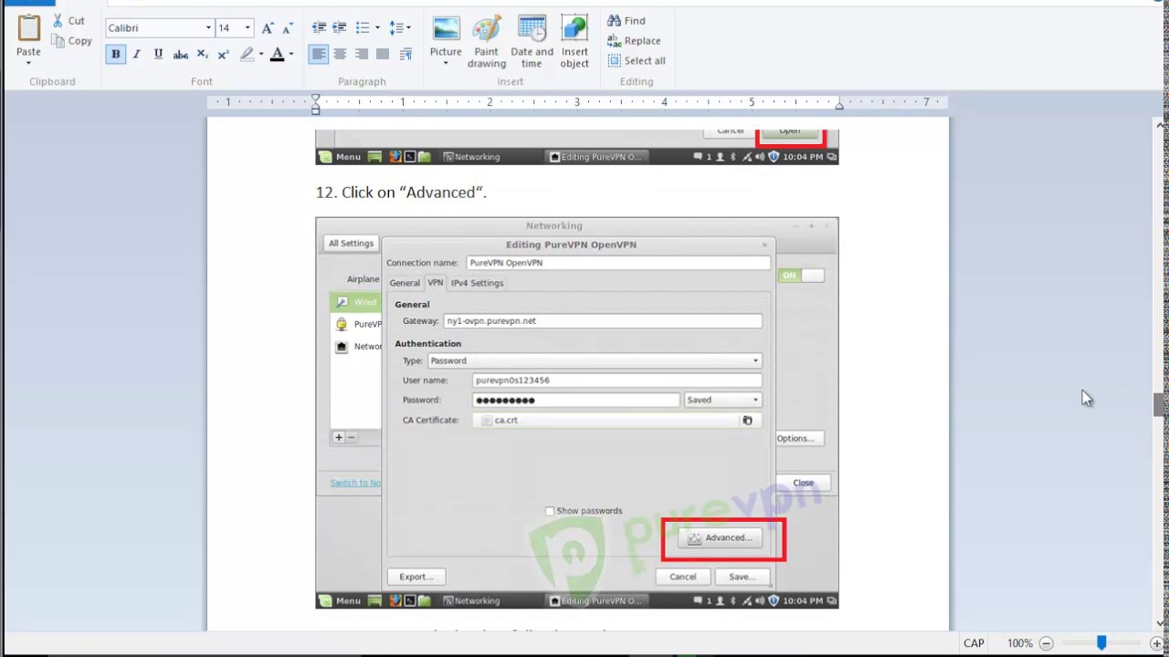Click the 100% zoom level text
1169x657 pixels.
pyautogui.click(x=1020, y=643)
